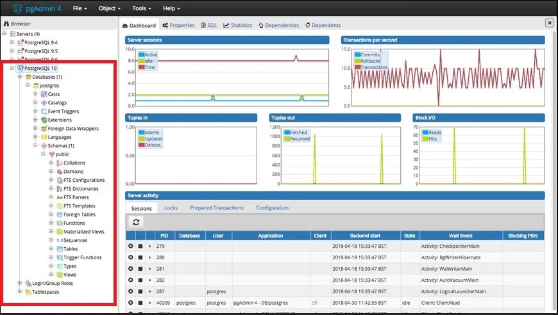Click the Collations node icon

point(60,163)
